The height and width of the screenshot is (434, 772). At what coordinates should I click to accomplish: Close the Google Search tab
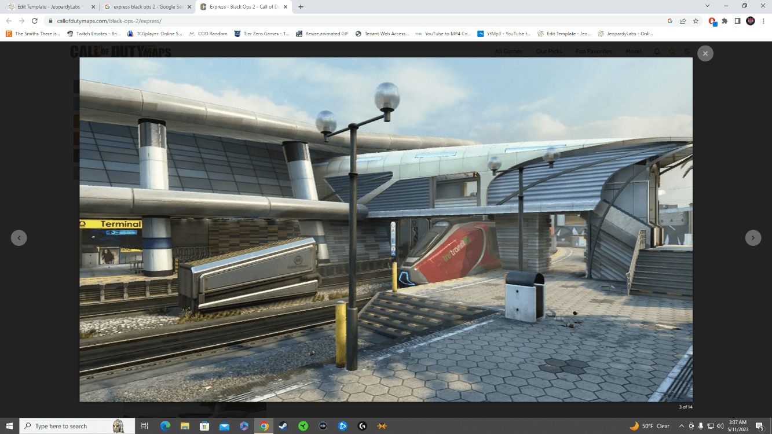click(x=189, y=7)
